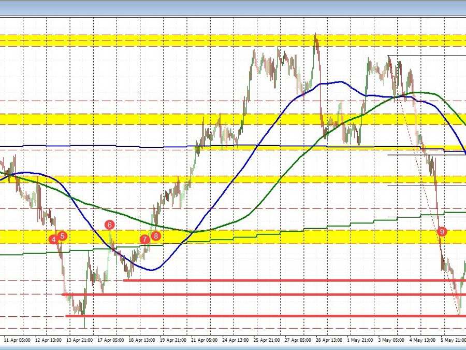Click the '24 Apr 13:00' time axis label
Image resolution: width=466 pixels, height=350 pixels.
tap(236, 340)
